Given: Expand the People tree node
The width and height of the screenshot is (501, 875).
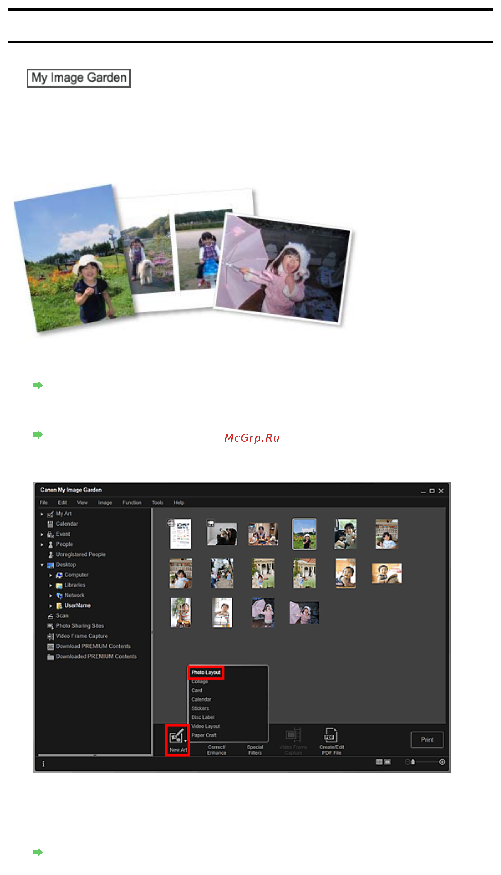Looking at the screenshot, I should click(x=42, y=545).
